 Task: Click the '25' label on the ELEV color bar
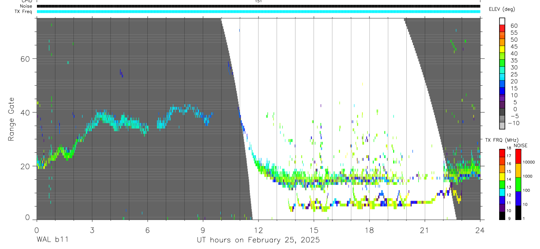[514, 75]
